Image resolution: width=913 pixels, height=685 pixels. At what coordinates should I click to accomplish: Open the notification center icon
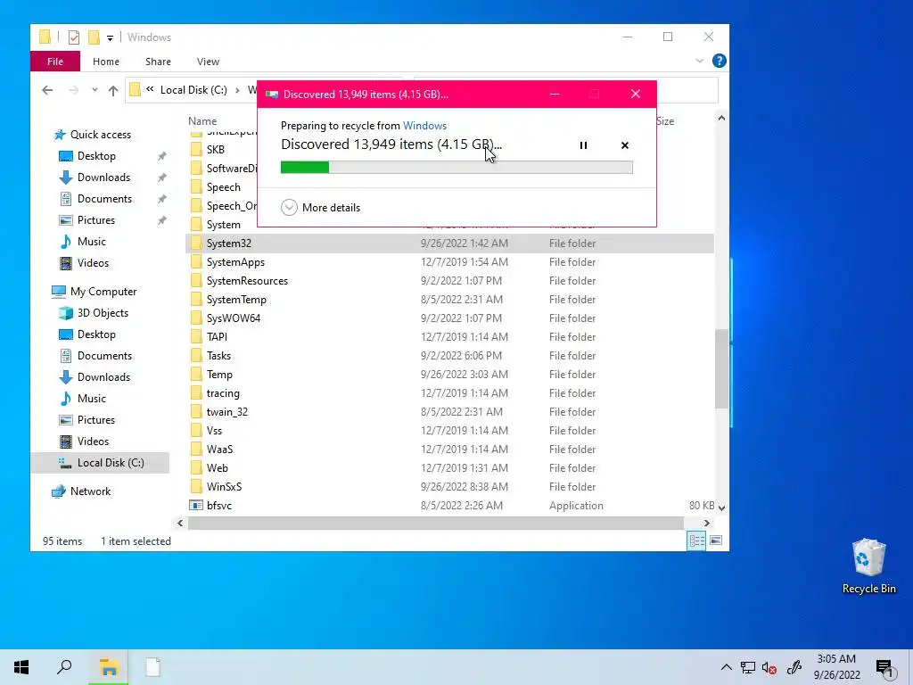885,668
